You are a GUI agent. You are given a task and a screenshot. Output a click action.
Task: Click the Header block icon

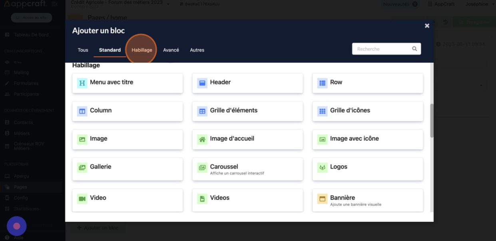(202, 83)
